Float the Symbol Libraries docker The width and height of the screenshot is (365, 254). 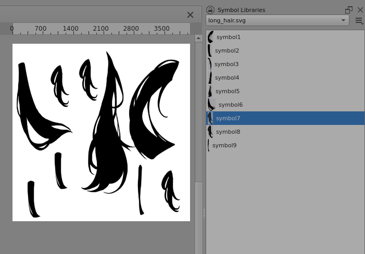(x=348, y=10)
